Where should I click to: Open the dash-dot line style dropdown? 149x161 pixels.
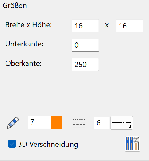pyautogui.click(x=121, y=123)
